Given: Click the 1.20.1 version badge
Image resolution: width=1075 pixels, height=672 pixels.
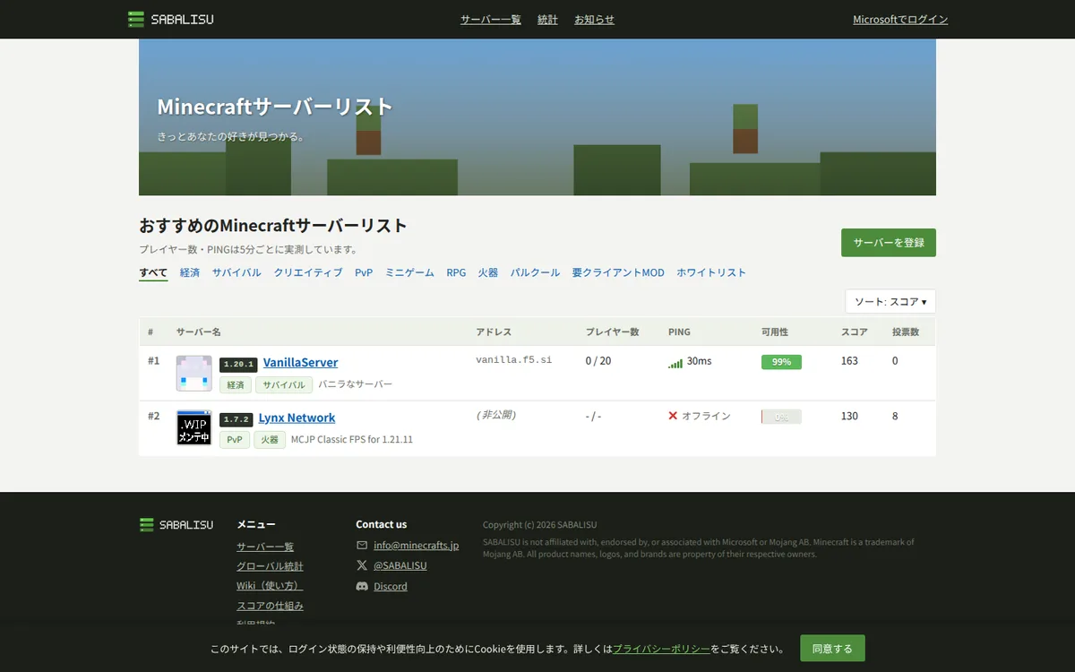Looking at the screenshot, I should point(238,365).
